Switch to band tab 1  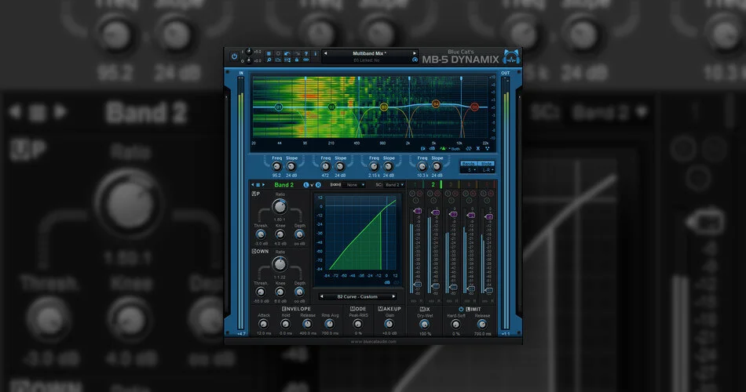point(415,184)
